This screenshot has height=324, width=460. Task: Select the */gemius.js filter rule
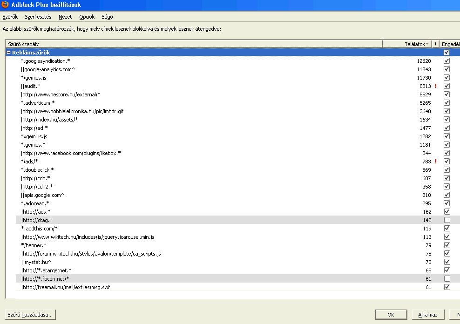pos(34,78)
